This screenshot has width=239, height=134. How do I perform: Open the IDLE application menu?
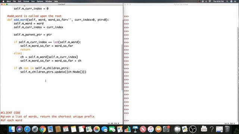(9, 1)
